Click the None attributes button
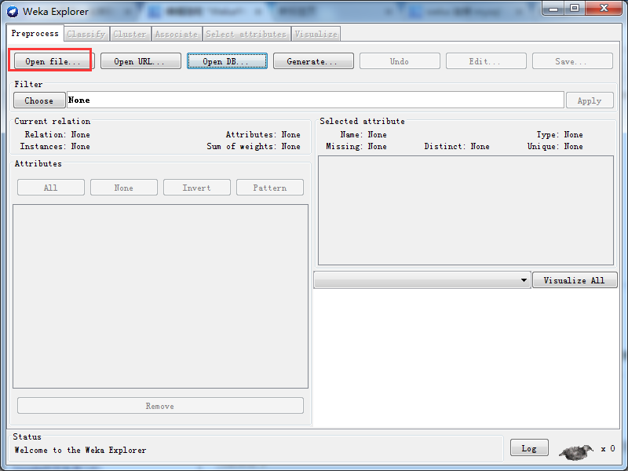 [x=124, y=188]
